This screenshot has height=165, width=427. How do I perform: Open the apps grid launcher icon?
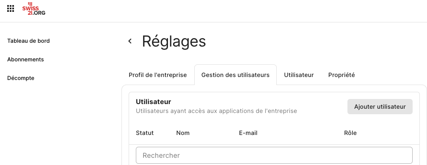pos(10,9)
